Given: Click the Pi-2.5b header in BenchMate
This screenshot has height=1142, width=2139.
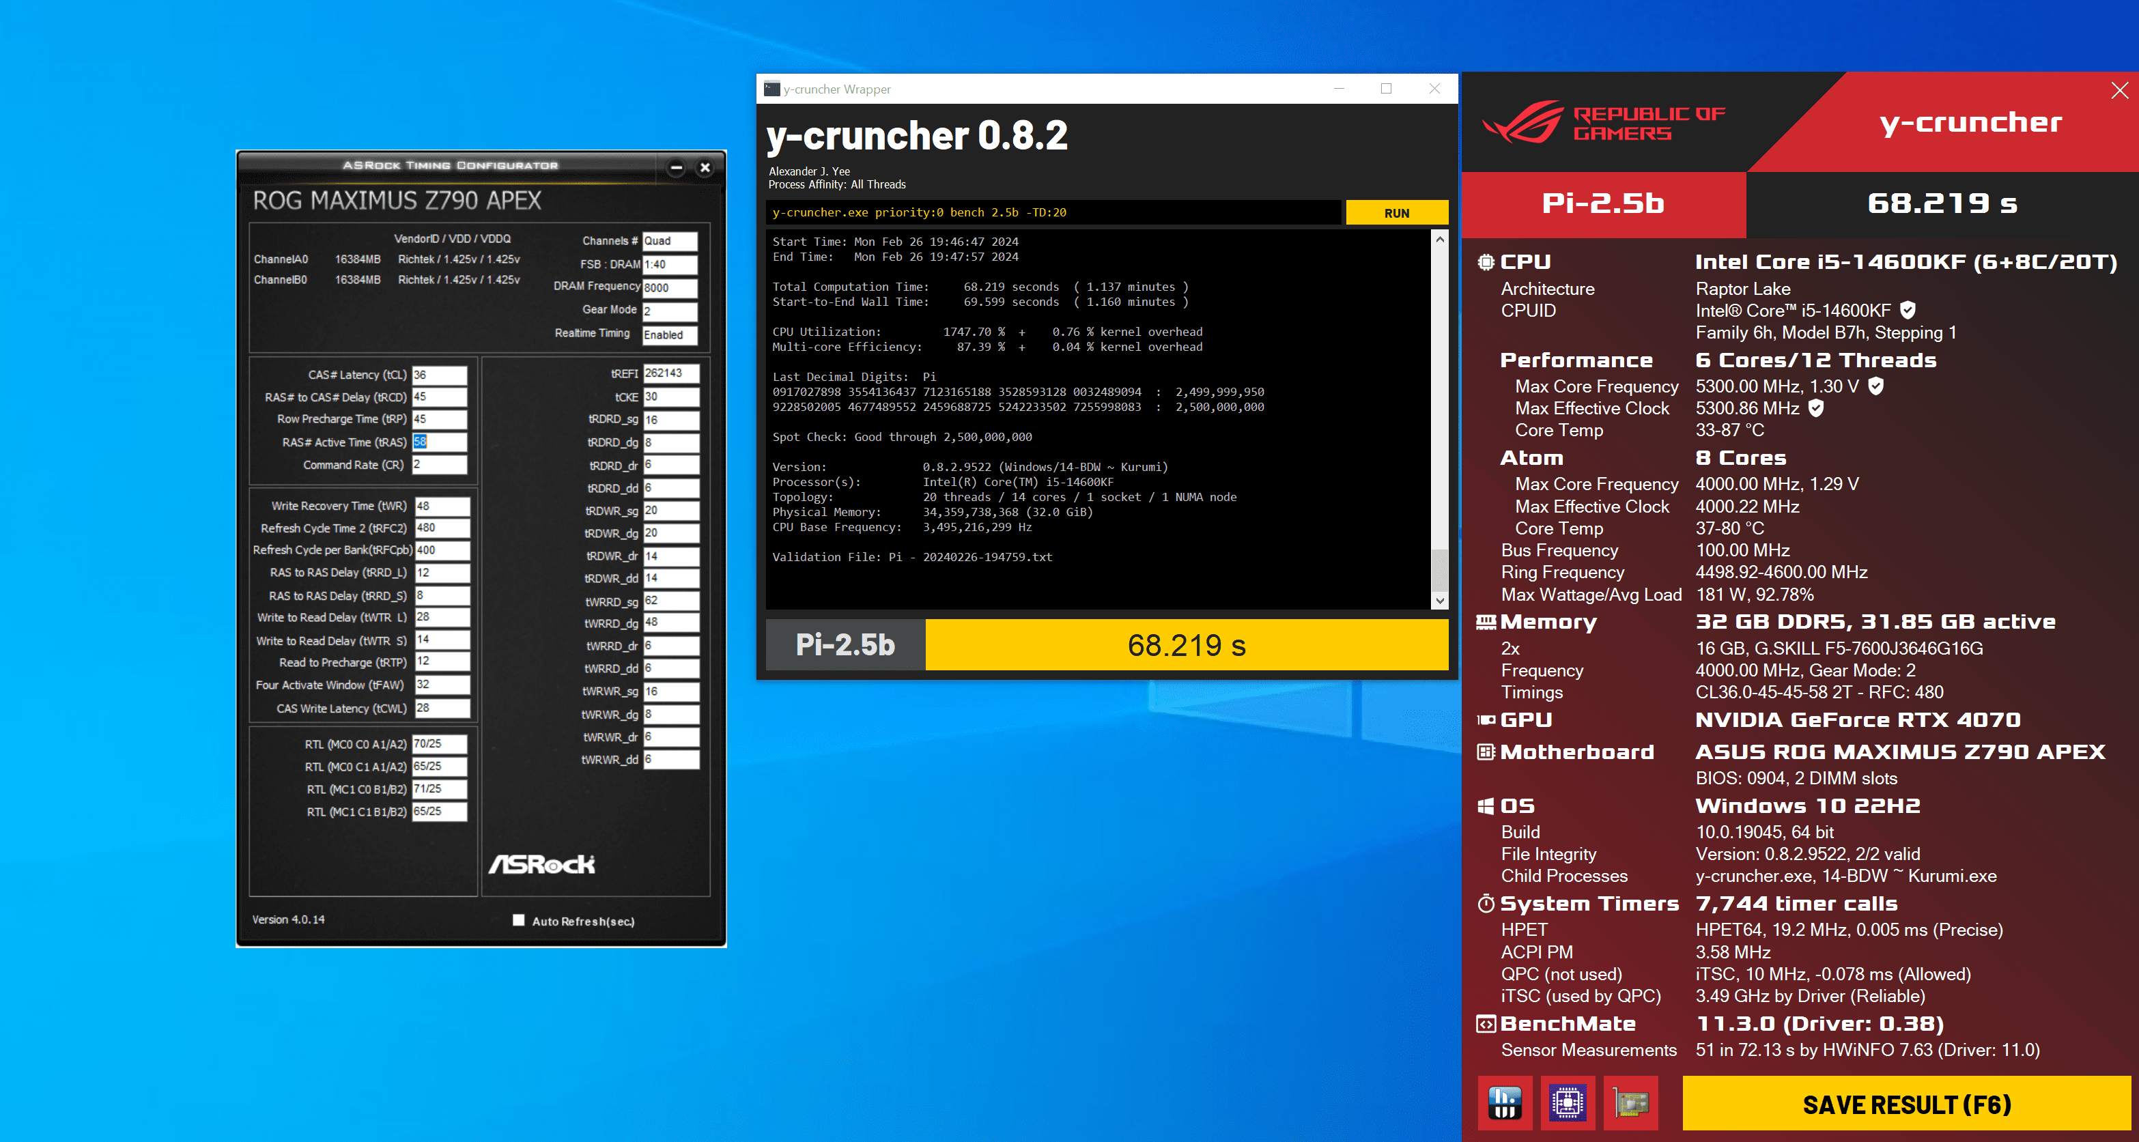Looking at the screenshot, I should (1602, 203).
